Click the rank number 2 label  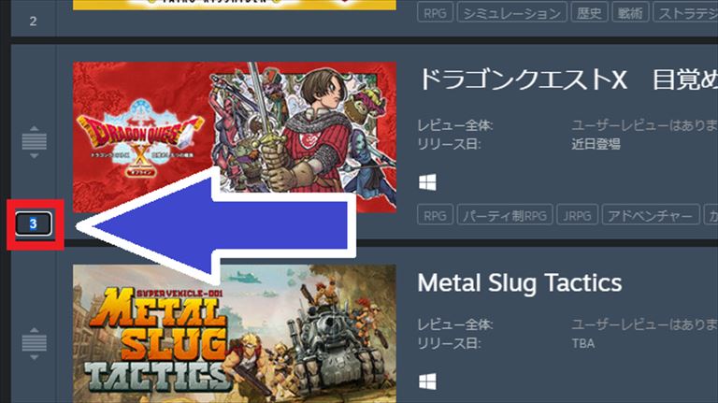coord(33,22)
